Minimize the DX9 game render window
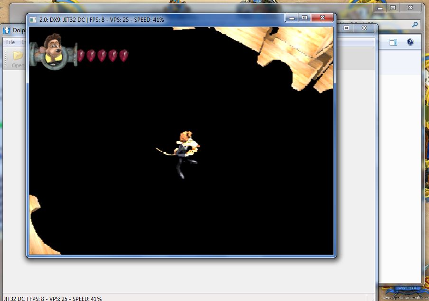This screenshot has height=301, width=429. (292, 18)
